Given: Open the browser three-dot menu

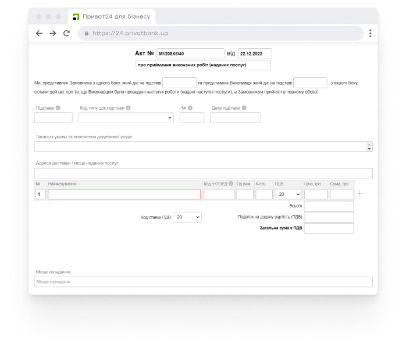Looking at the screenshot, I should [371, 33].
